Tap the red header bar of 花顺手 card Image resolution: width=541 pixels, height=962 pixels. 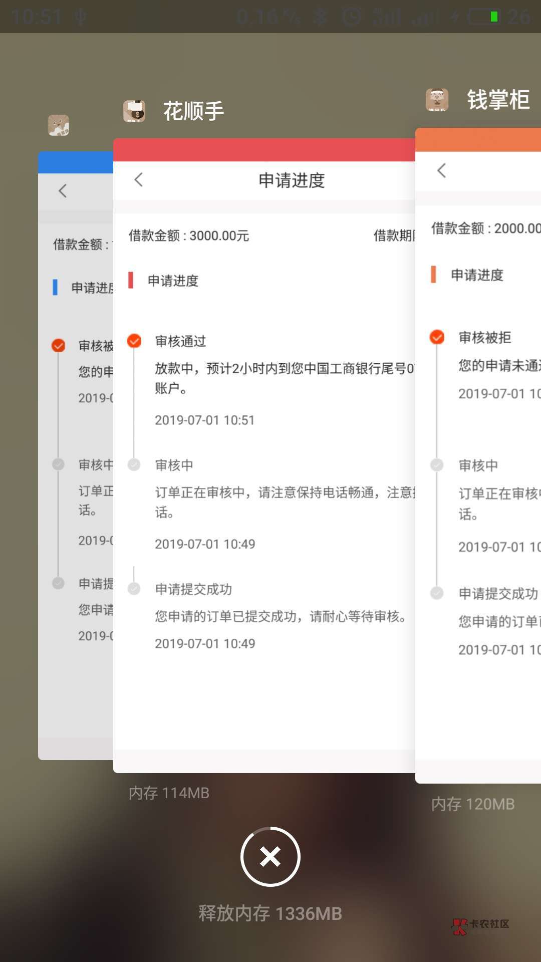[264, 150]
